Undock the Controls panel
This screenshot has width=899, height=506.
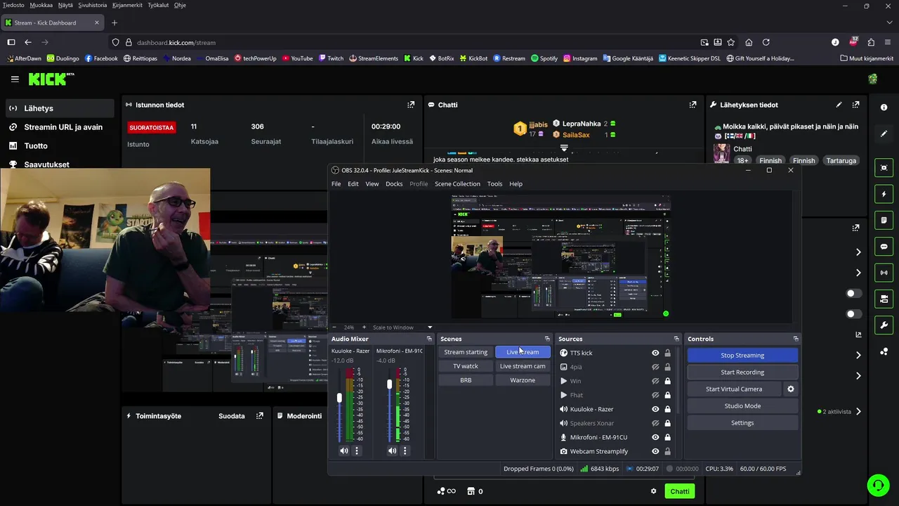pyautogui.click(x=796, y=339)
